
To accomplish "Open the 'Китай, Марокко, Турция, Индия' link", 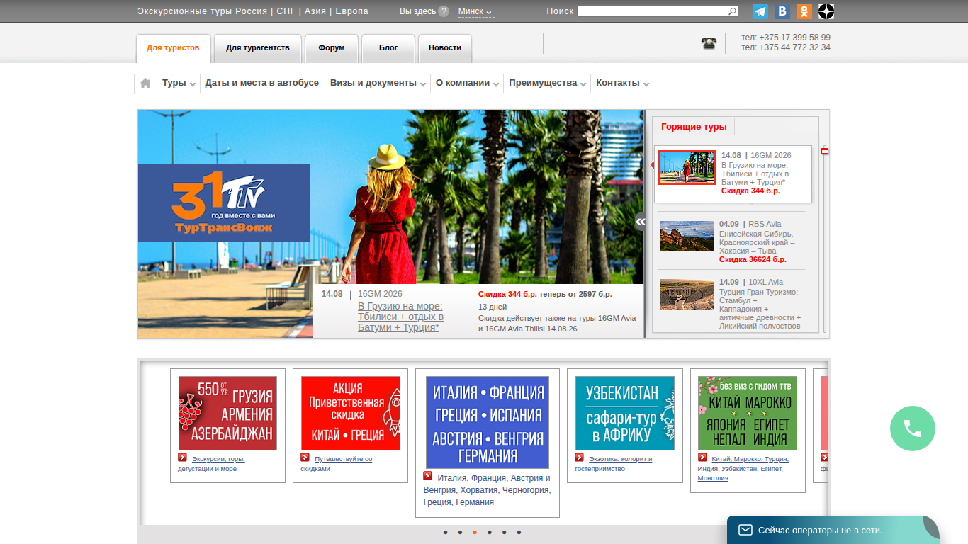I will pyautogui.click(x=743, y=468).
